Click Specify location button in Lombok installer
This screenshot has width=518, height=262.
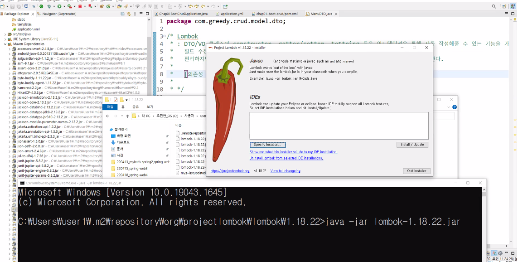click(267, 145)
